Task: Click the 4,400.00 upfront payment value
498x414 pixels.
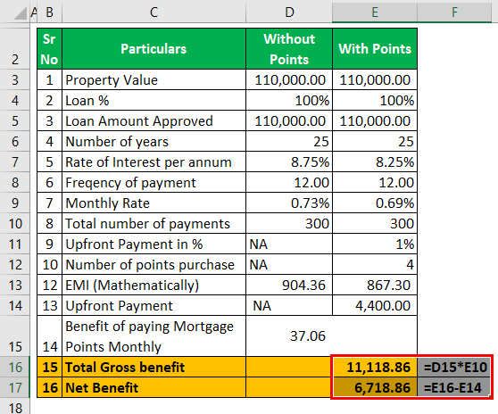Action: pyautogui.click(x=375, y=305)
